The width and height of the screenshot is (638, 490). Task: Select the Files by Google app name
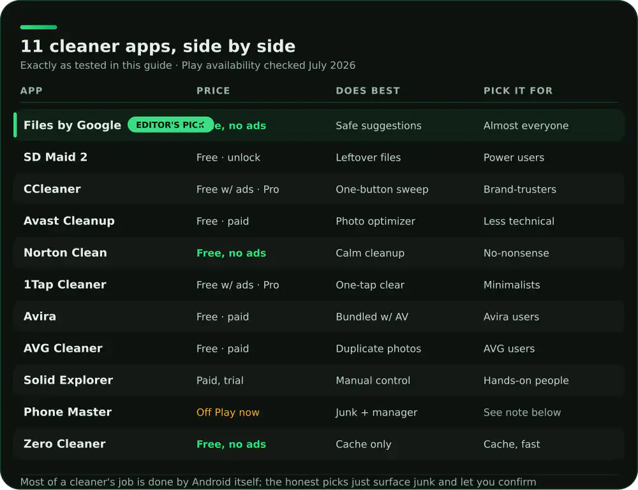tap(73, 125)
